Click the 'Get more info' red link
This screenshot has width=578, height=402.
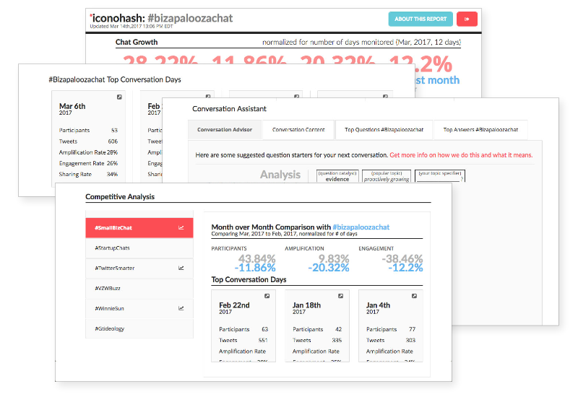[461, 155]
